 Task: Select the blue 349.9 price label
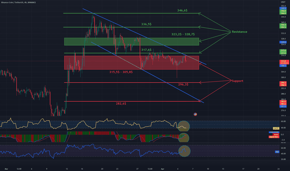pos(283,8)
